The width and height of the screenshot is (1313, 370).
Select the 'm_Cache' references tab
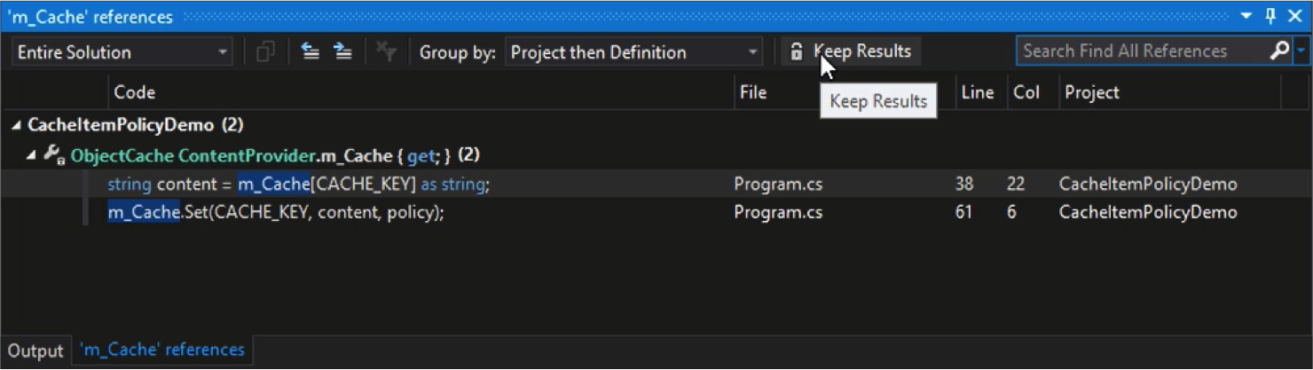[161, 350]
